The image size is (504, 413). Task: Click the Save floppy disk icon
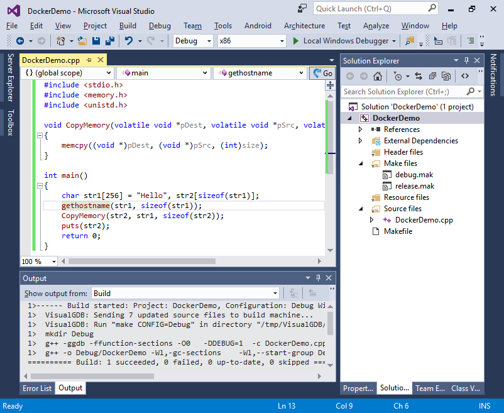point(96,41)
